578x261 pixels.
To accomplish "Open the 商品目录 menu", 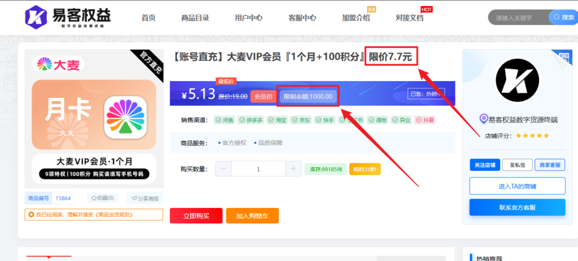I will pyautogui.click(x=195, y=17).
